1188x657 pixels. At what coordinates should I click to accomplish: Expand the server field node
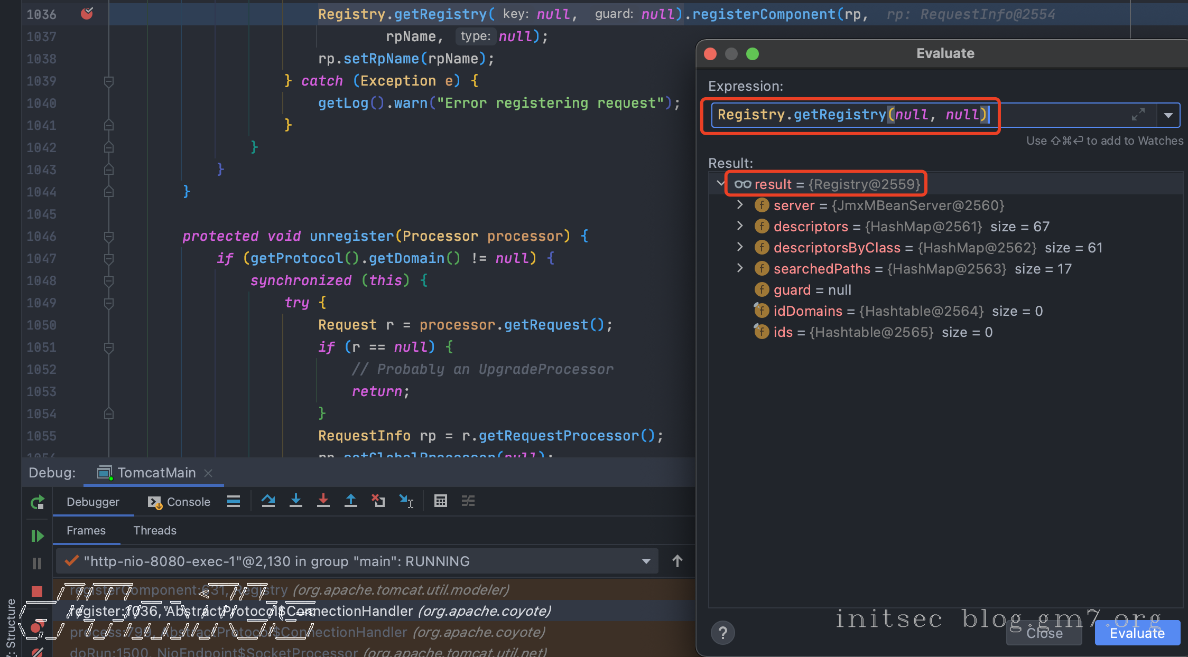click(740, 205)
